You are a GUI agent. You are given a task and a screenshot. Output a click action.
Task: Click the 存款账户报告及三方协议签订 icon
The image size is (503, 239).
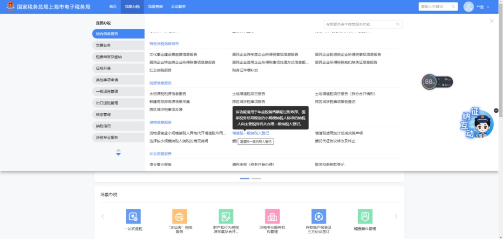(x=319, y=217)
